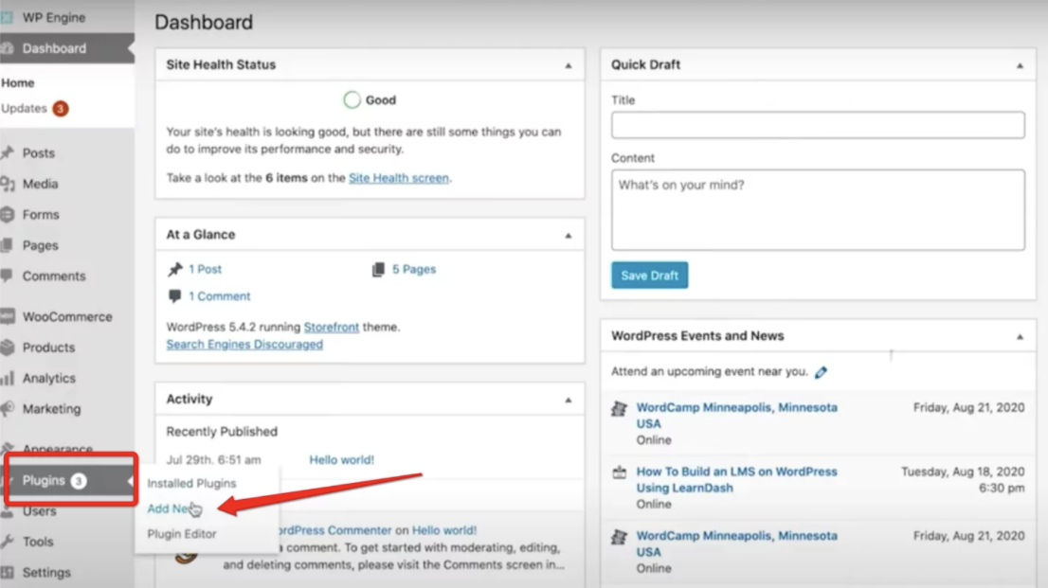Select Plugin Editor from flyout menu
1048x588 pixels.
(182, 534)
